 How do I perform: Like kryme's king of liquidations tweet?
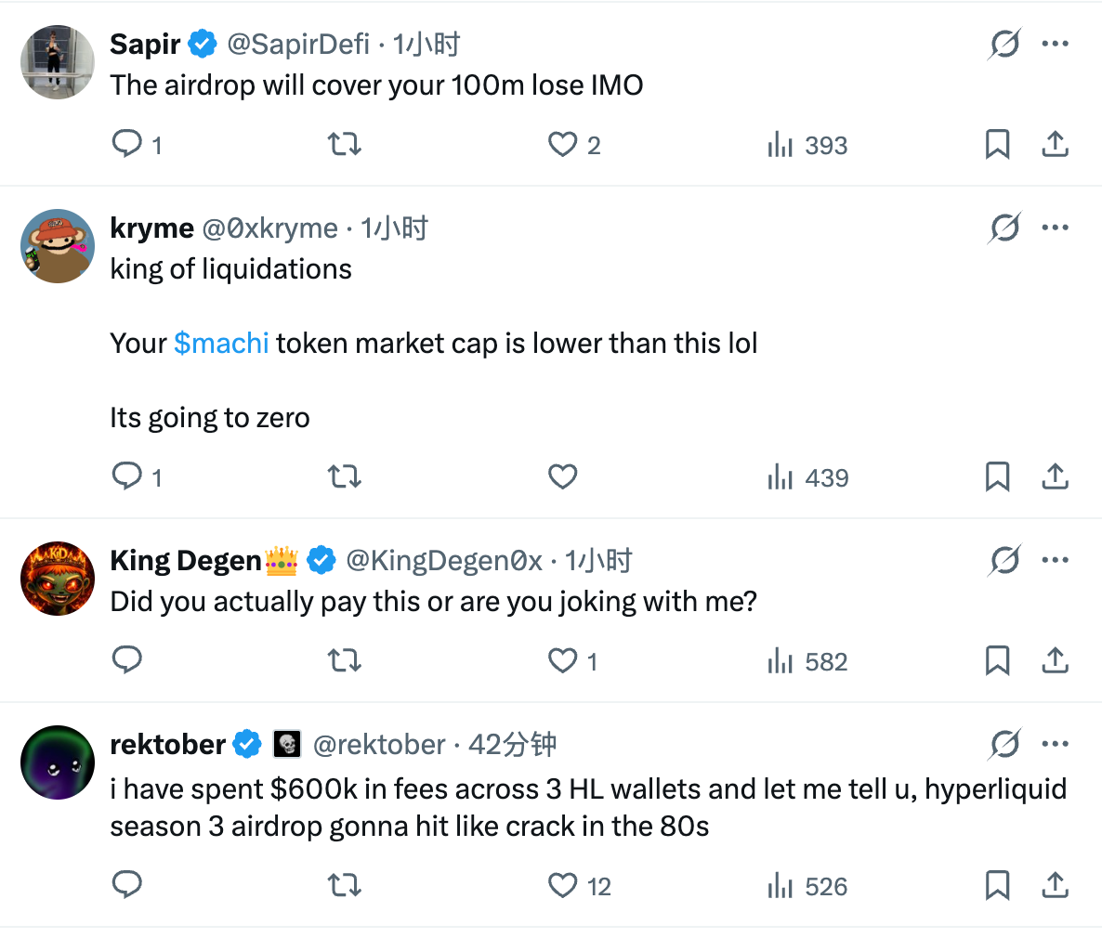(562, 476)
